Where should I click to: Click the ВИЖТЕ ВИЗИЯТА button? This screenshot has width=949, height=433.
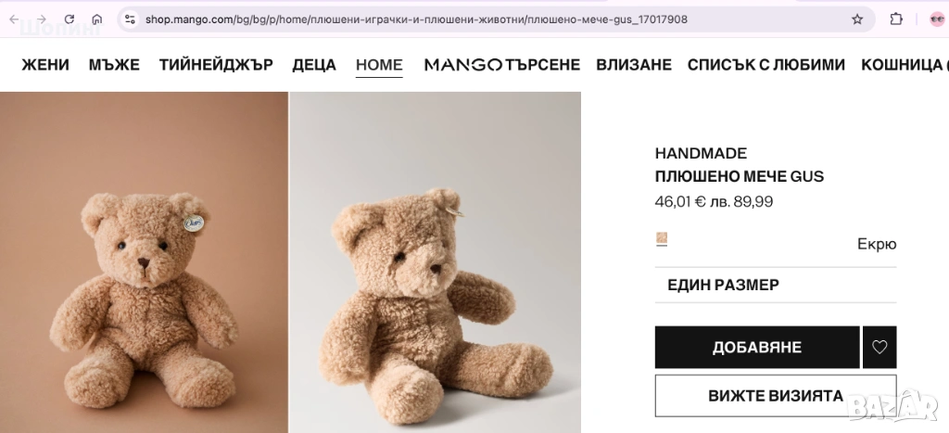tap(776, 396)
